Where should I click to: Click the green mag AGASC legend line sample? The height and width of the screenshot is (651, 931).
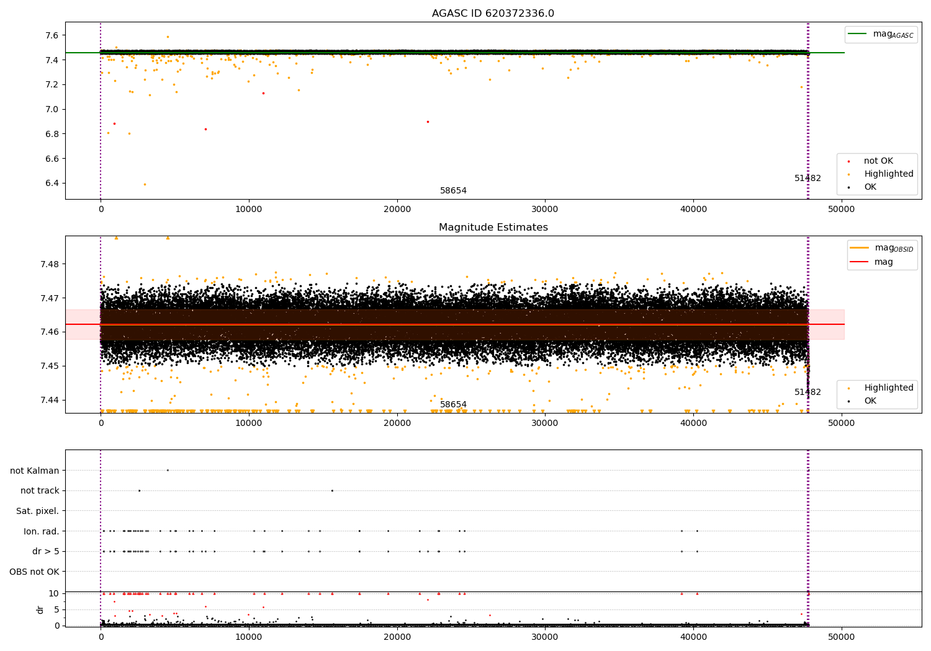click(x=857, y=33)
